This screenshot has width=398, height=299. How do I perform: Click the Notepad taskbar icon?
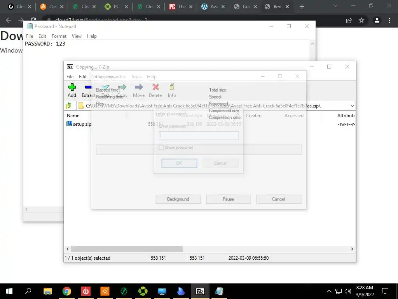pos(219,291)
